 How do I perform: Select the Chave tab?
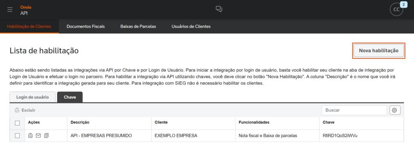click(x=70, y=97)
